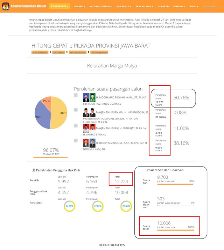Click candidate number 2 badge icon

coord(76,110)
